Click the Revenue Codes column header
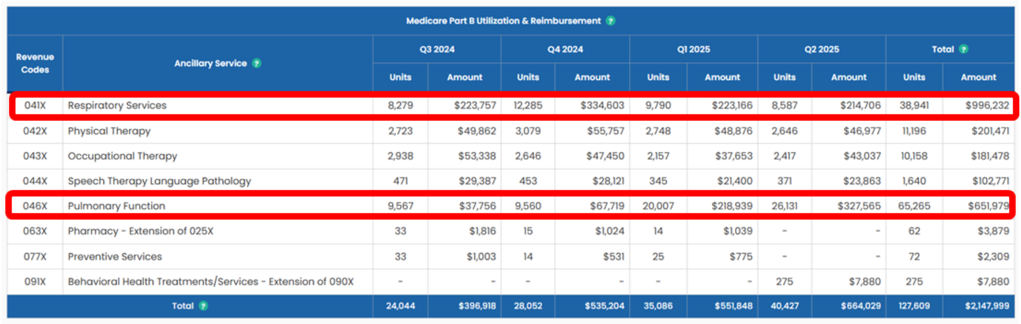This screenshot has width=1021, height=324. tap(35, 63)
